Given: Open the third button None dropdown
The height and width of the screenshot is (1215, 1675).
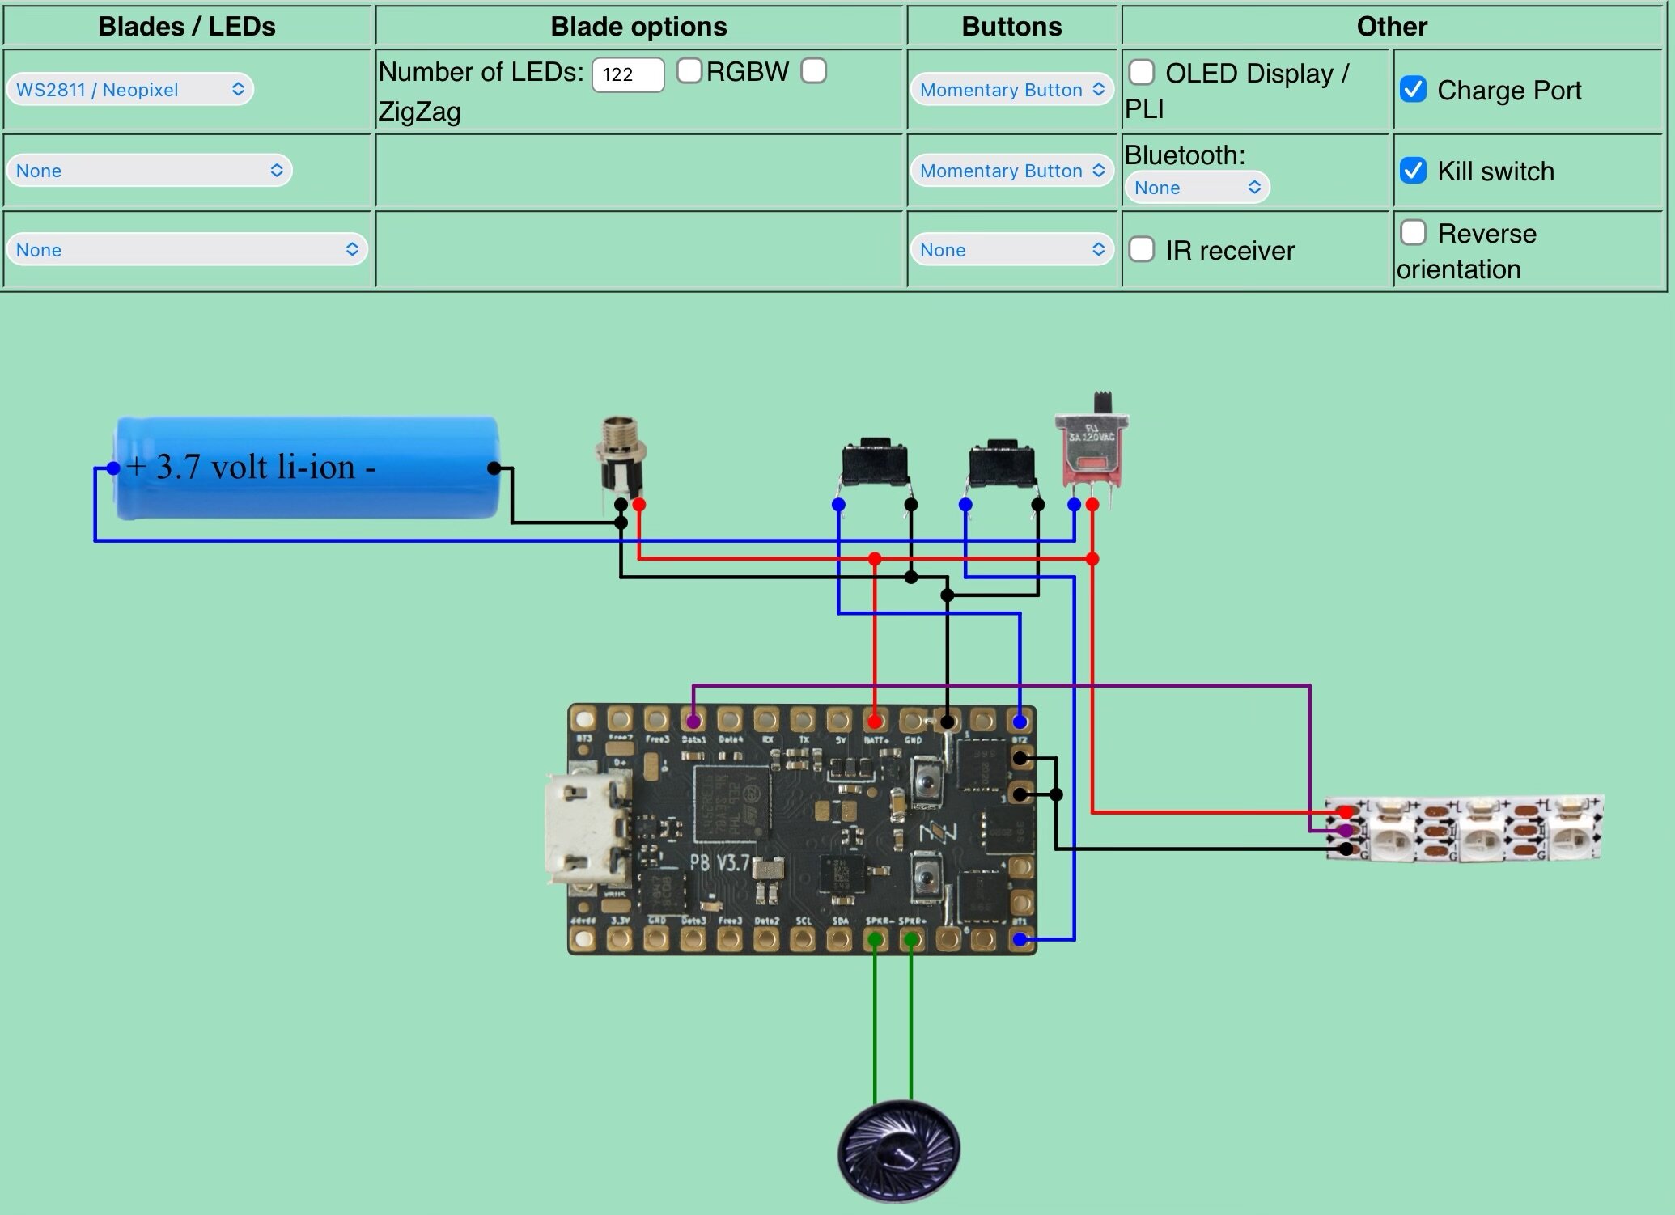Looking at the screenshot, I should tap(1012, 249).
